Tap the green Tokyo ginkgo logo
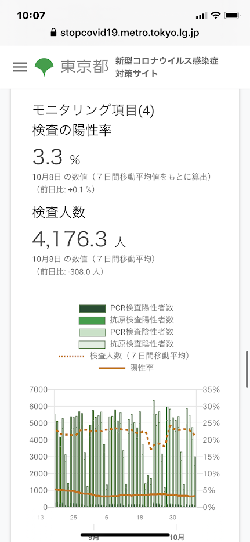 [44, 67]
